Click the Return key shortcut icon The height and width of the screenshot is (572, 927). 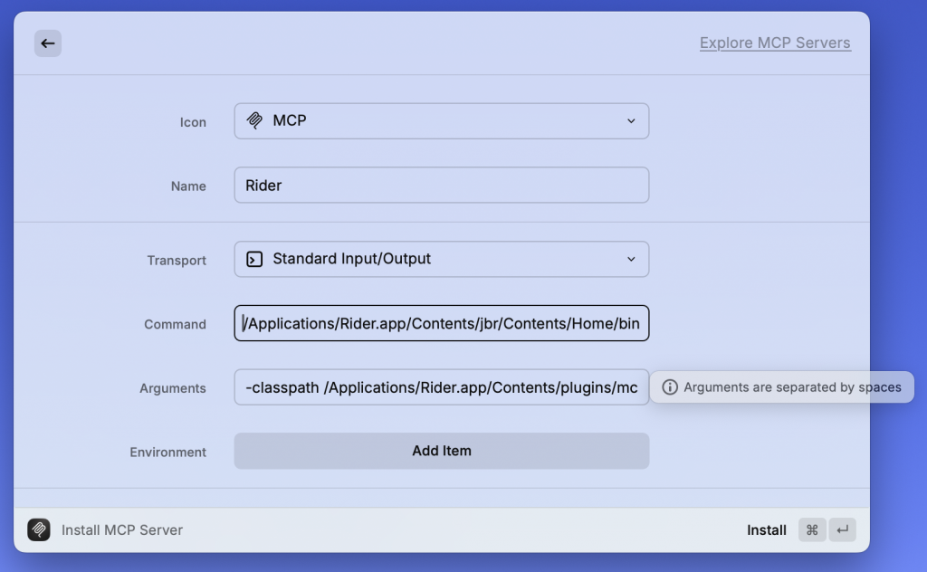coord(843,530)
